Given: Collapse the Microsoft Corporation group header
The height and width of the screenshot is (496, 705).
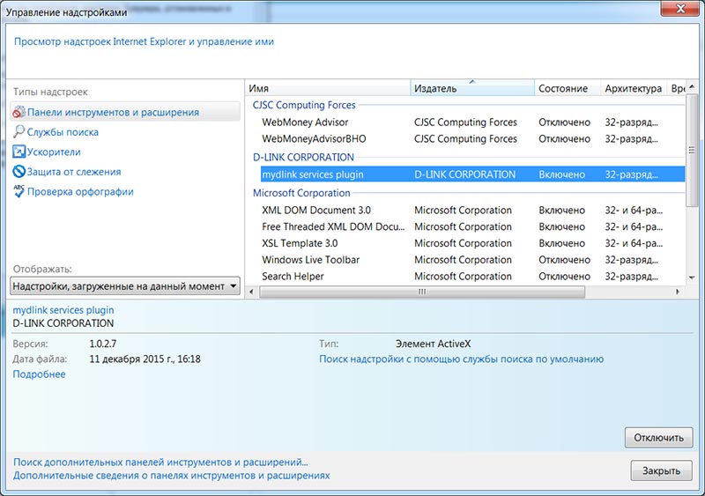Looking at the screenshot, I should click(x=301, y=193).
